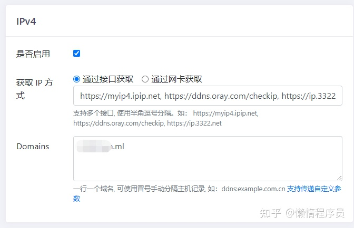Click the 通过网卡获取 label text
Viewport: 354px width, 228px height.
pyautogui.click(x=176, y=79)
